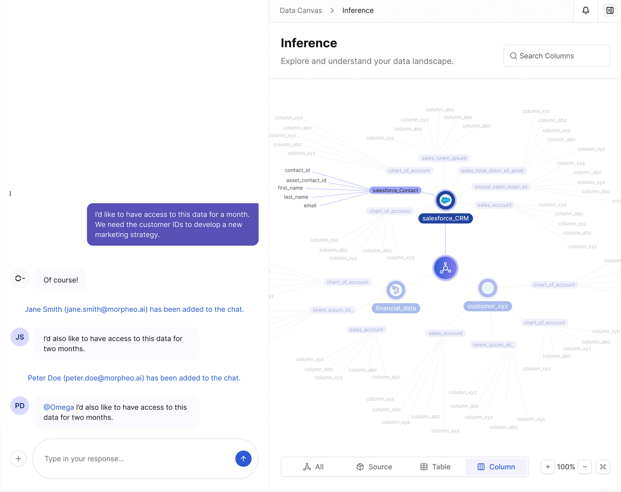
Task: Zoom out using the minus button
Action: (x=585, y=467)
